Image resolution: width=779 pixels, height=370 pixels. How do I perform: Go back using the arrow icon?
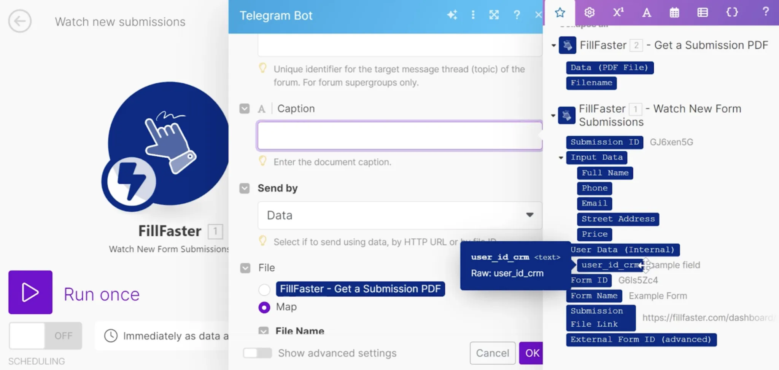coord(20,21)
